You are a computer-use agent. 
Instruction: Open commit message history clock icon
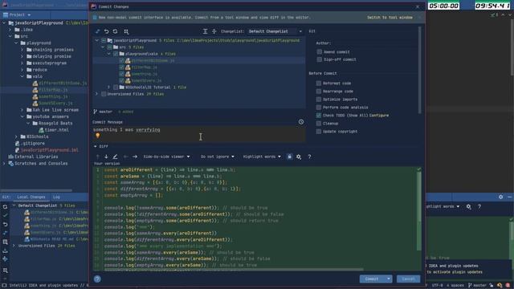click(x=301, y=122)
